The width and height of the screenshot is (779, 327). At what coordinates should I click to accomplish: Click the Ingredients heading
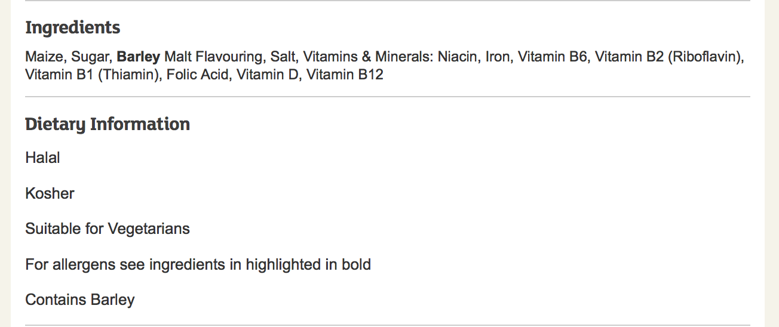tap(72, 28)
